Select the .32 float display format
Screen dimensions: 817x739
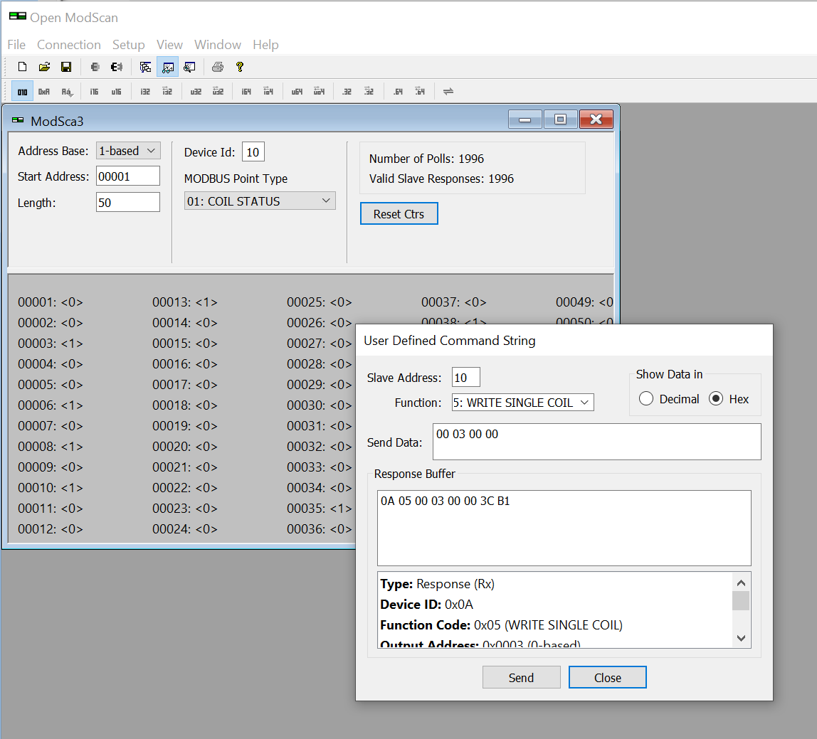pos(347,92)
